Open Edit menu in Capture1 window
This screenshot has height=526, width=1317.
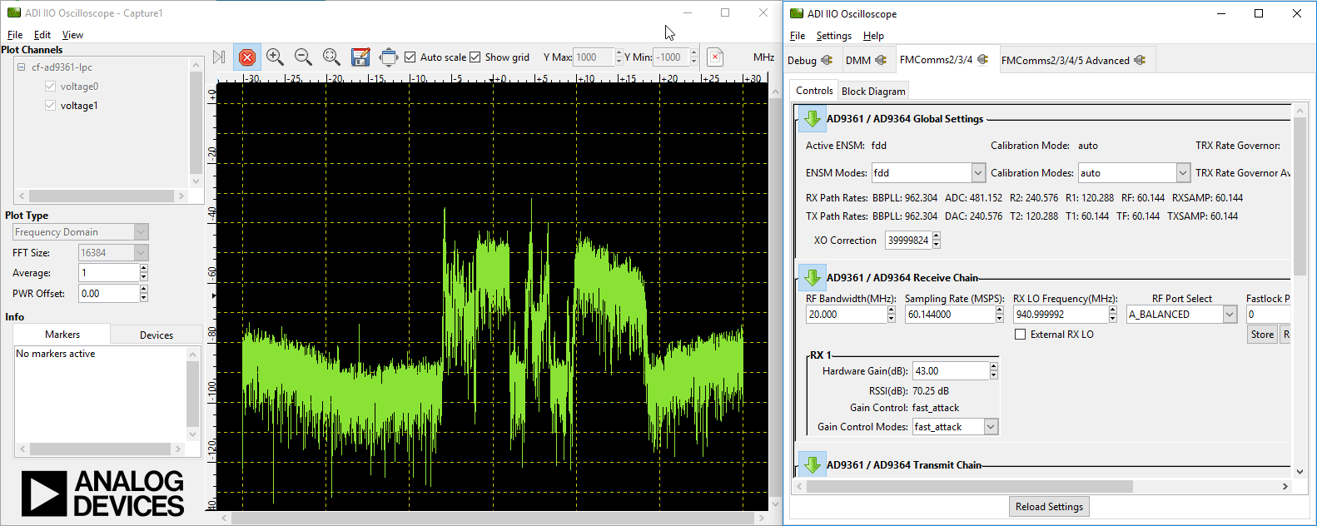click(42, 35)
